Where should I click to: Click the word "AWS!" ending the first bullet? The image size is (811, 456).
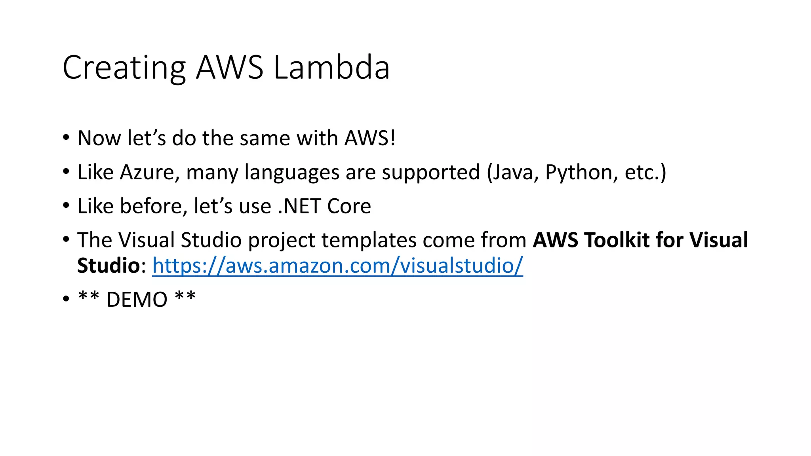pyautogui.click(x=369, y=138)
